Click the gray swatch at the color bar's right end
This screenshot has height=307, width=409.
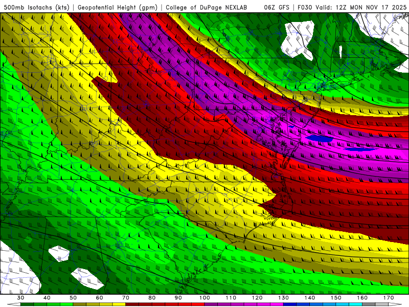click(x=382, y=304)
